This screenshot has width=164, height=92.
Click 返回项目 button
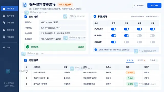click(x=139, y=6)
